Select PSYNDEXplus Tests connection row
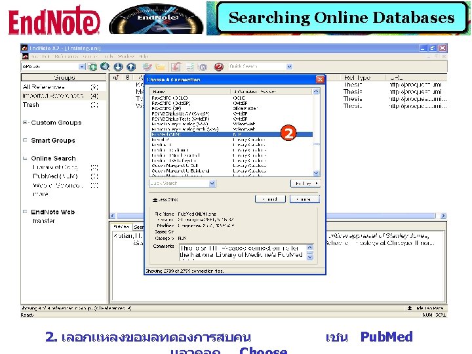This screenshot has height=354, width=472. (x=232, y=119)
